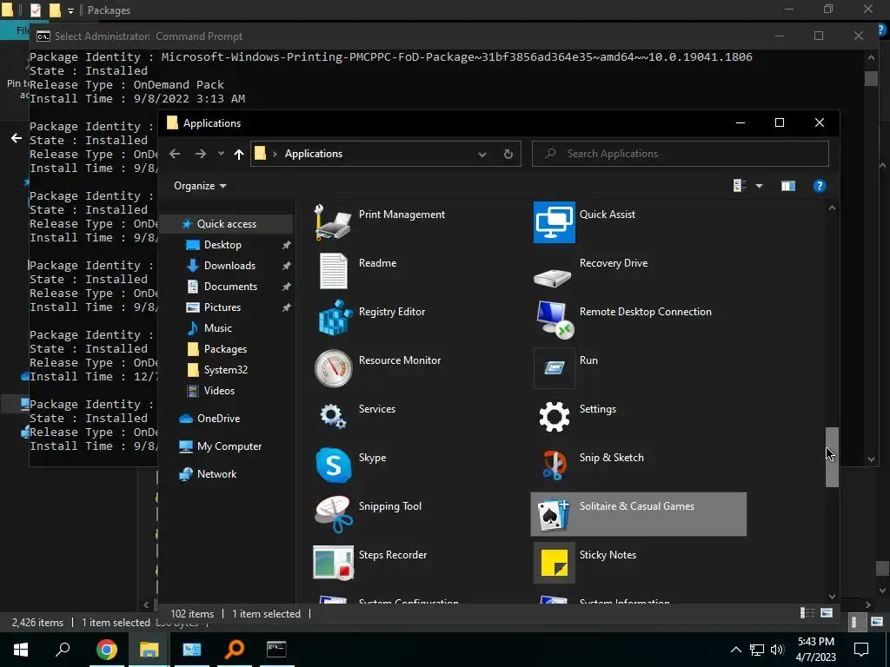Viewport: 890px width, 667px height.
Task: Expand the address bar history dropdown
Action: click(482, 155)
